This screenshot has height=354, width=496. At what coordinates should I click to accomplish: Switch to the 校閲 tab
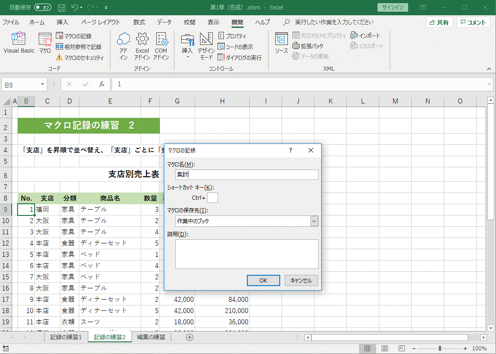(190, 22)
